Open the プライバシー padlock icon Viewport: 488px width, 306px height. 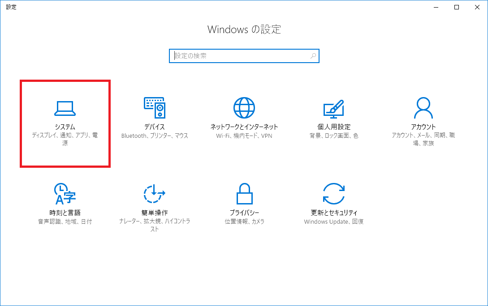pyautogui.click(x=244, y=194)
